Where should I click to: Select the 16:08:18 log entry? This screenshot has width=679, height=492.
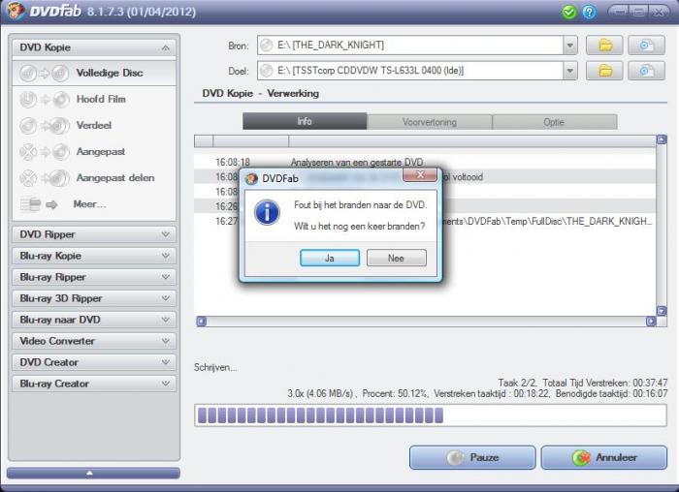click(x=425, y=162)
